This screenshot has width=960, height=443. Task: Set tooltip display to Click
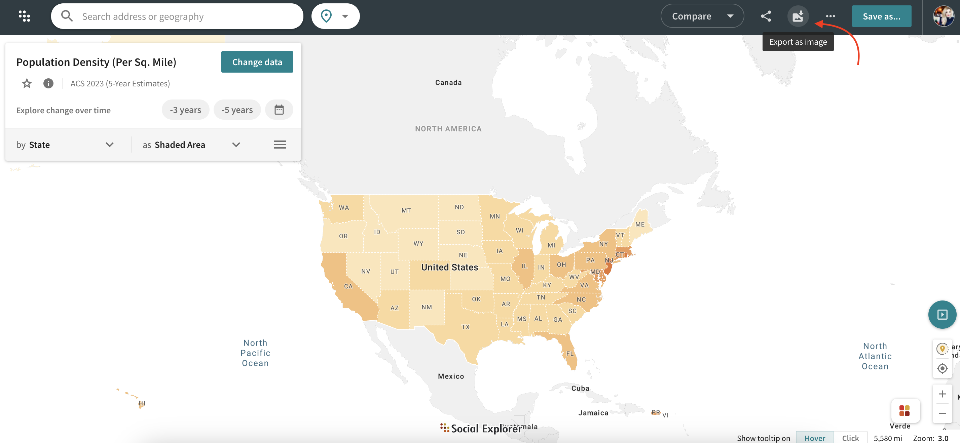coord(850,438)
